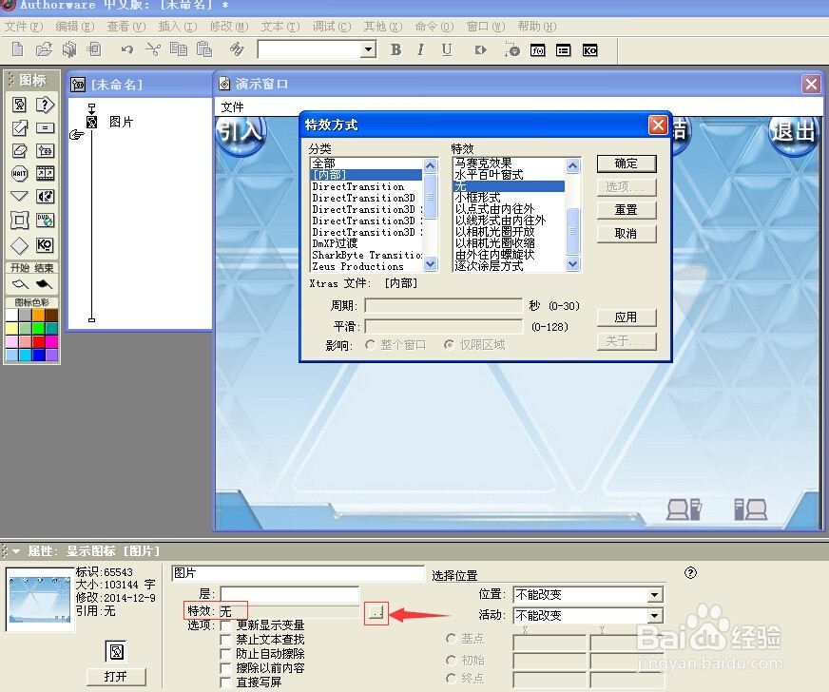This screenshot has width=829, height=692.
Task: Click the Copy toolbar icon
Action: pyautogui.click(x=179, y=49)
